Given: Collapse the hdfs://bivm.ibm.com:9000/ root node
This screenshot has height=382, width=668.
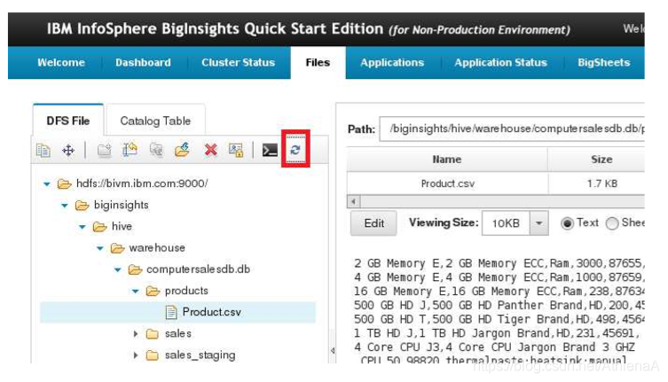Looking at the screenshot, I should click(47, 184).
